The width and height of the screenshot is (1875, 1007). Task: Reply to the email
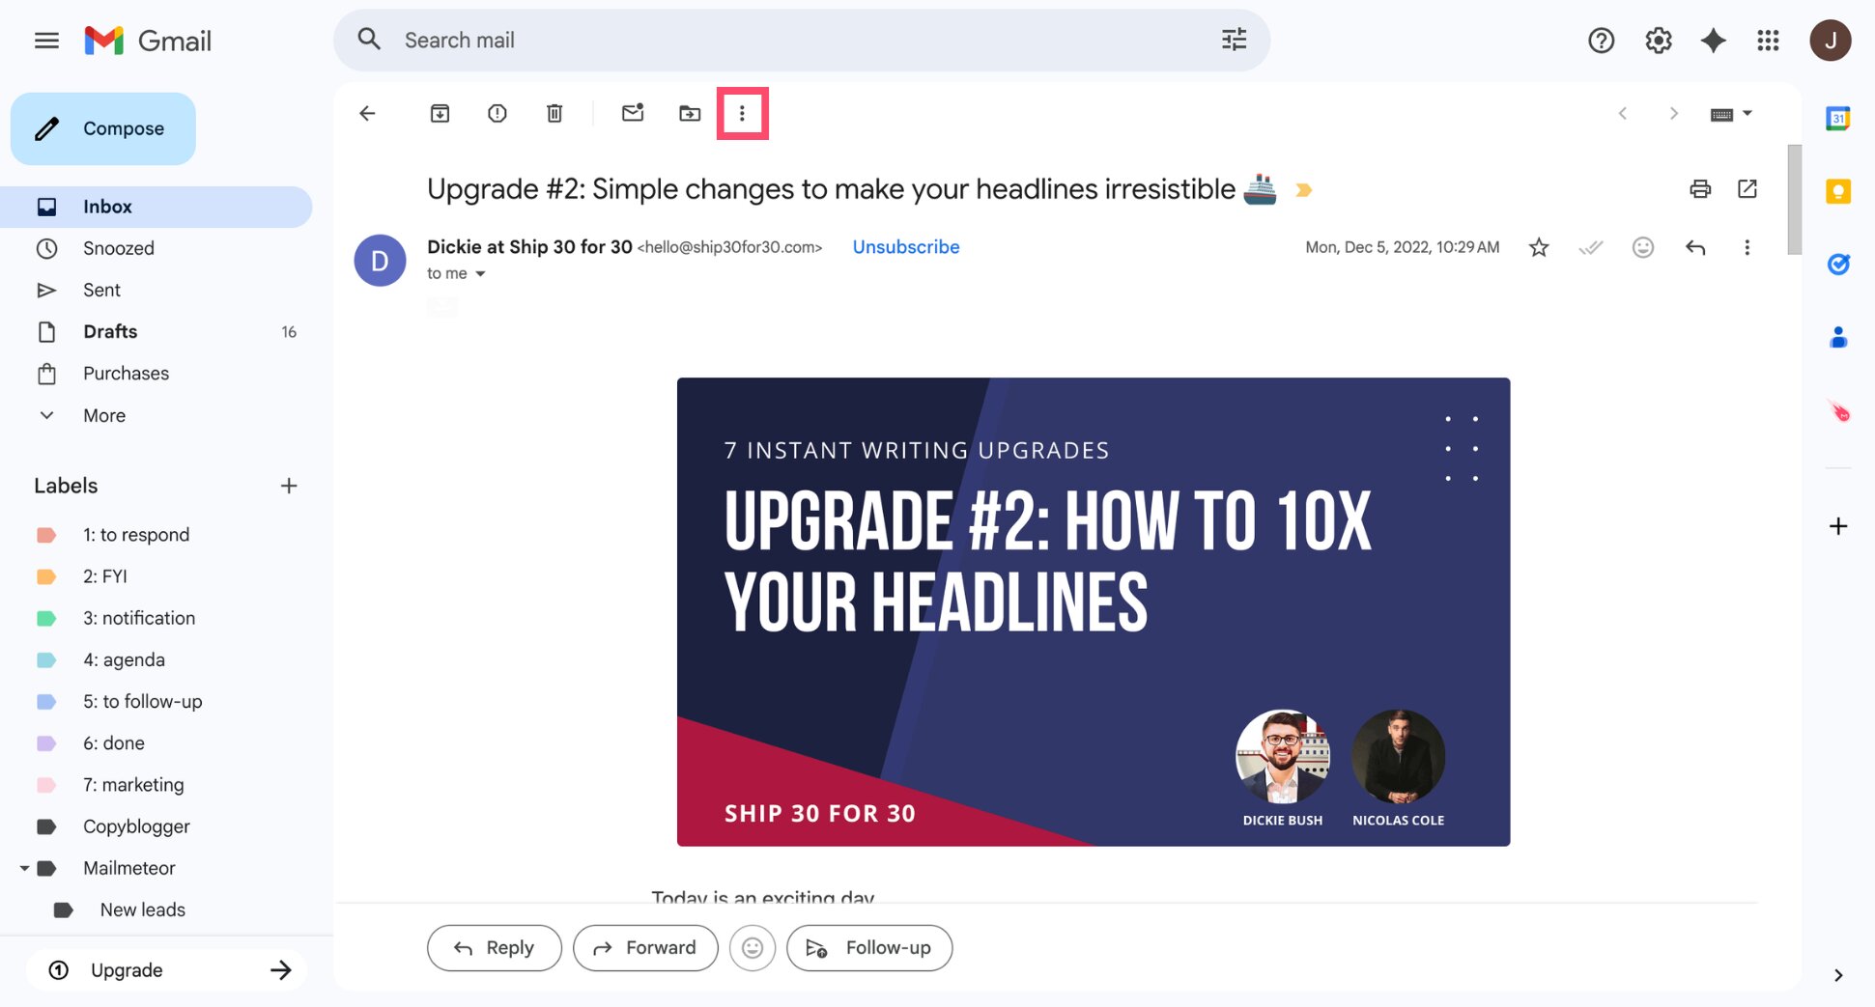pos(494,947)
